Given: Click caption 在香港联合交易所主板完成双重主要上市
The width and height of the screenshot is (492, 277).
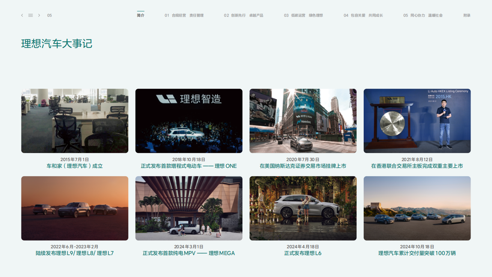Looking at the screenshot, I should point(417,166).
